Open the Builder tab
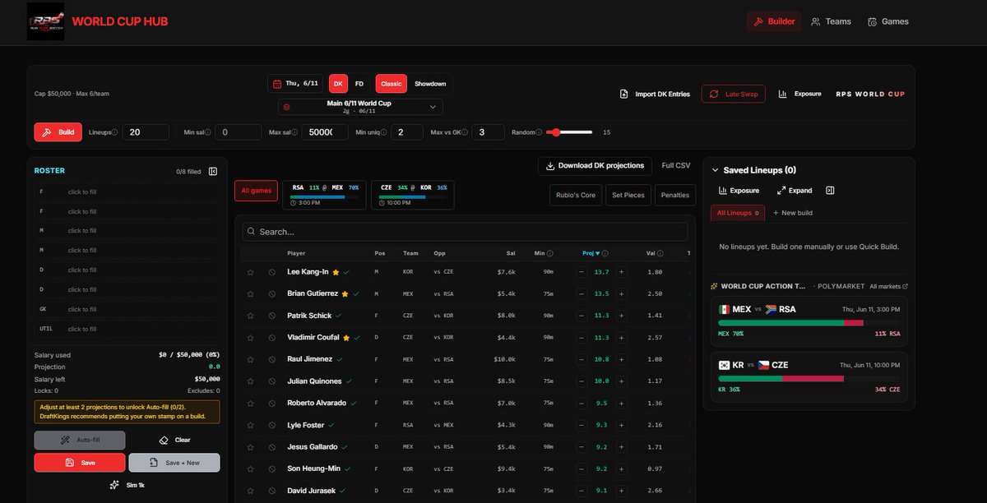Image resolution: width=987 pixels, height=503 pixels. 774,21
